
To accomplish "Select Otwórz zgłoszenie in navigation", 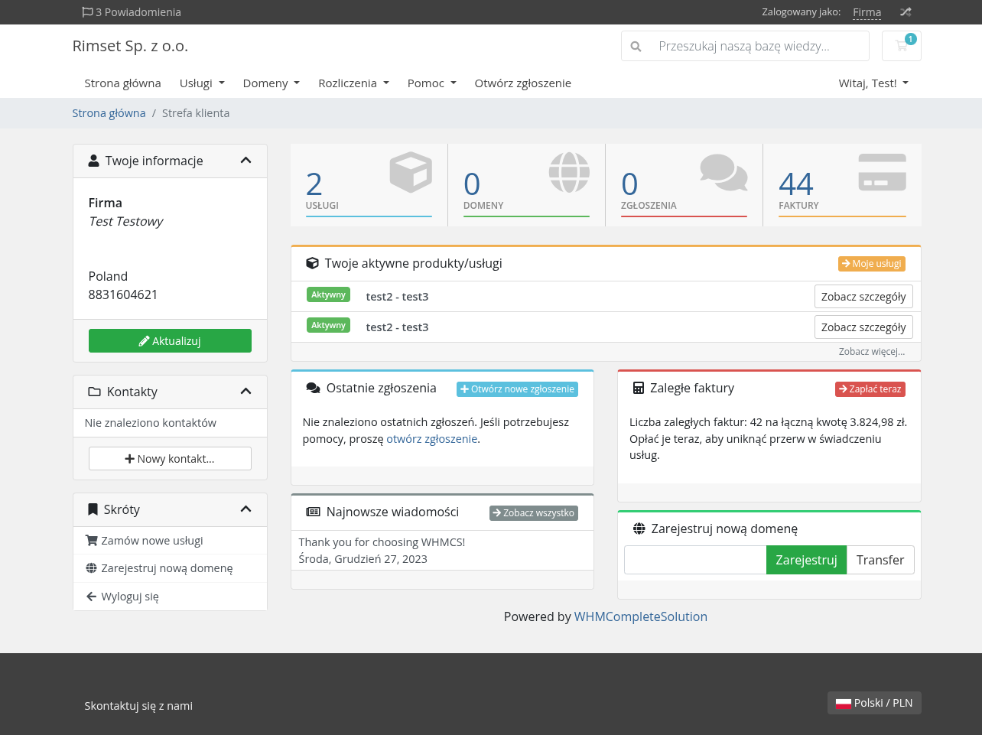I will click(x=522, y=83).
